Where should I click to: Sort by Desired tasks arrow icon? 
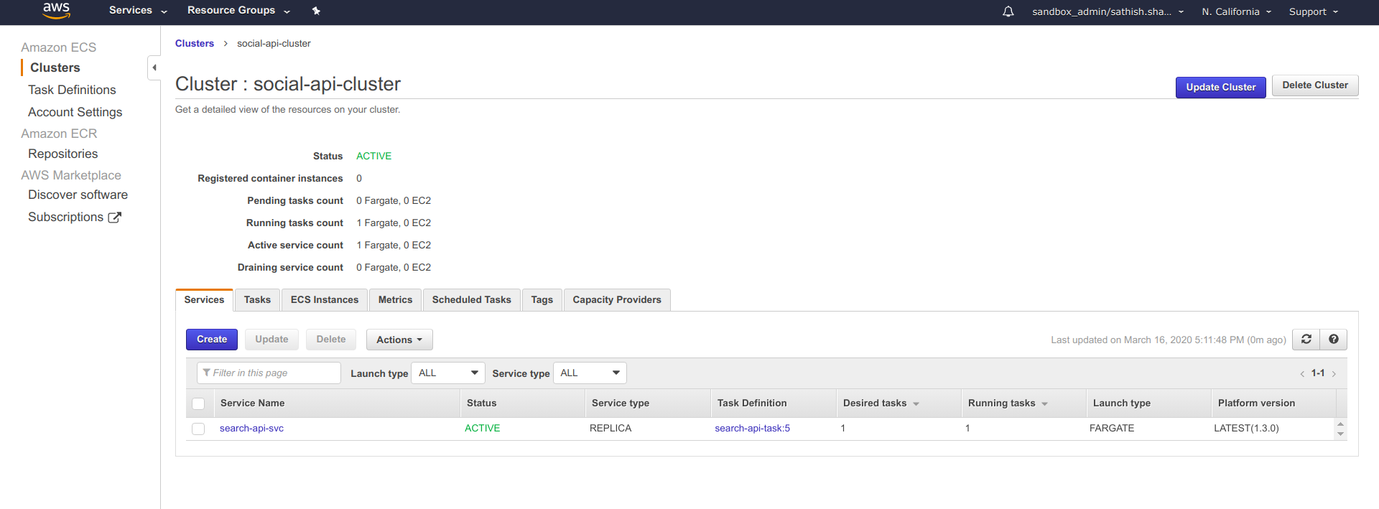[x=916, y=404]
